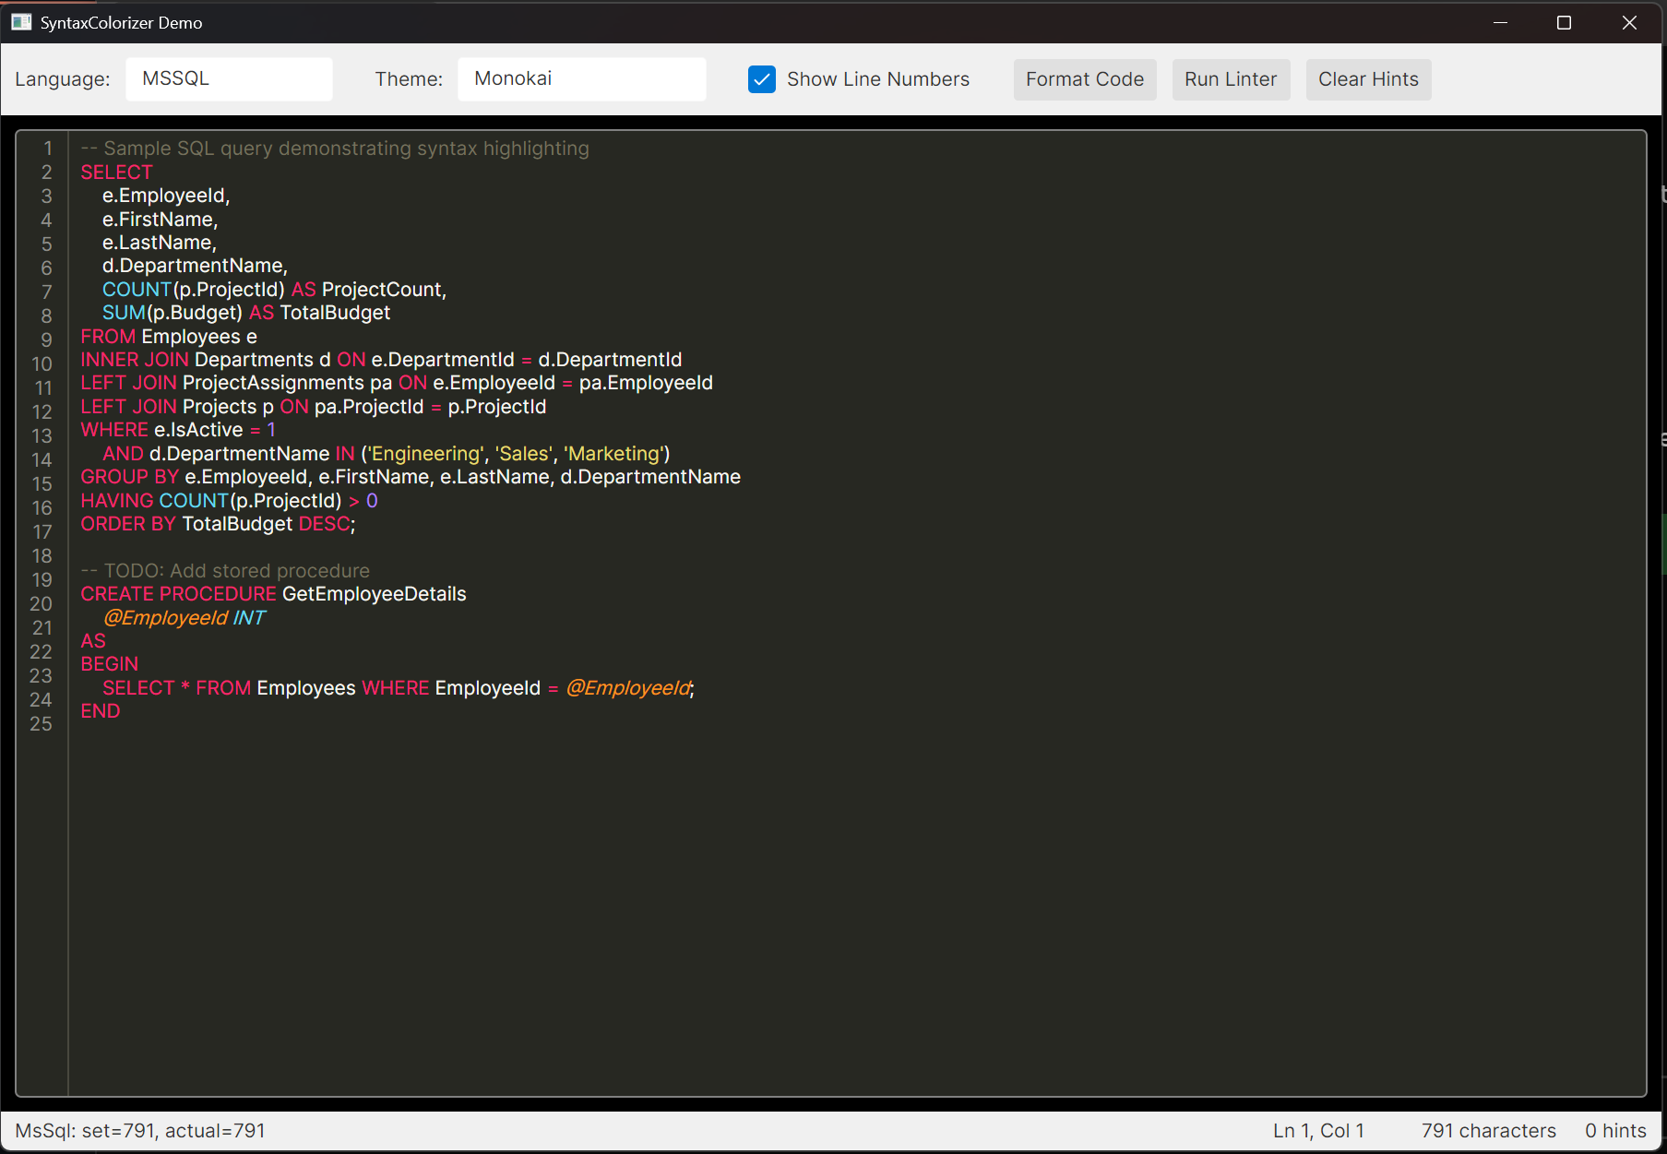1667x1154 pixels.
Task: Click the Run Linter button
Action: click(x=1231, y=79)
